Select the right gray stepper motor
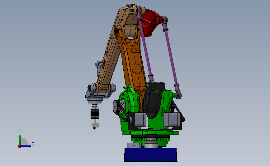This screenshot has height=166, width=270. [172, 120]
